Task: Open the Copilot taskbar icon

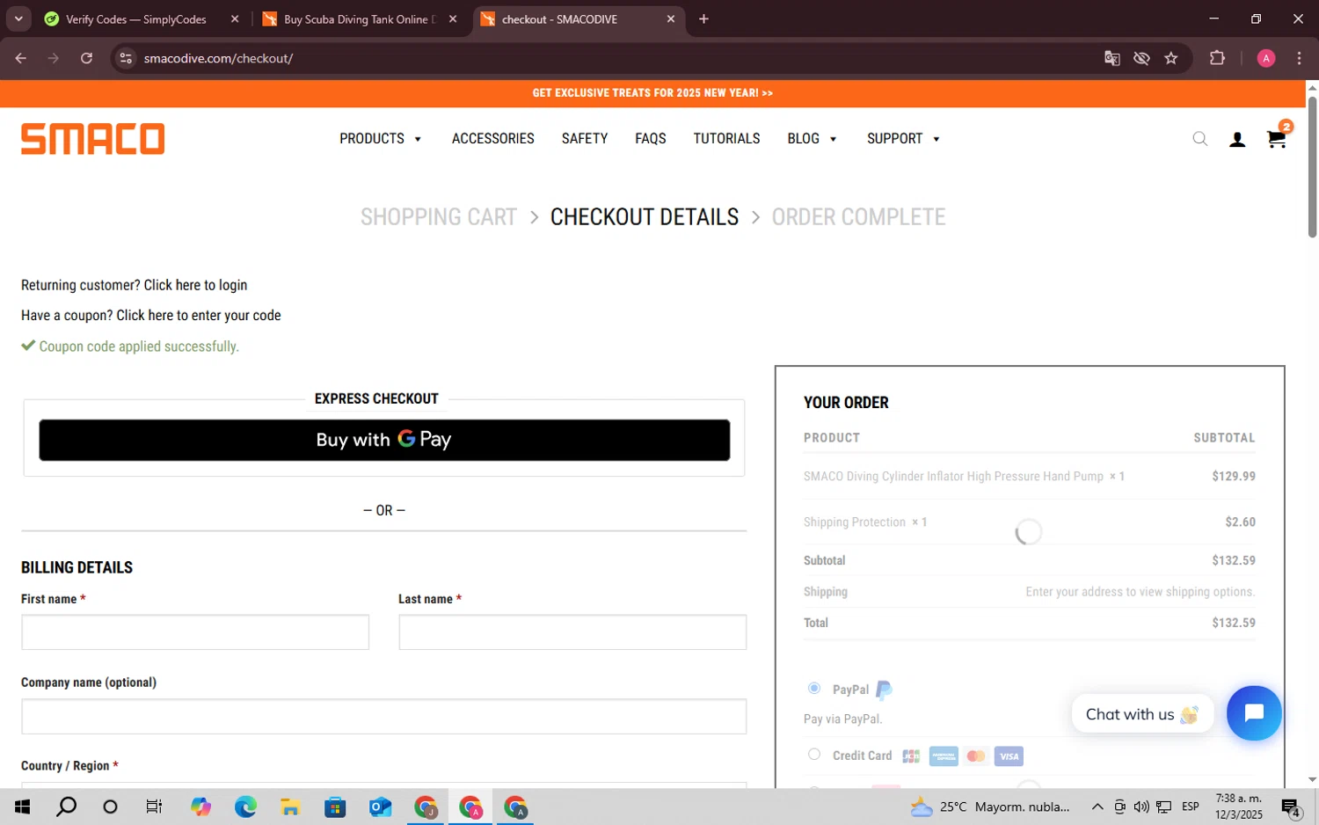Action: click(x=200, y=807)
